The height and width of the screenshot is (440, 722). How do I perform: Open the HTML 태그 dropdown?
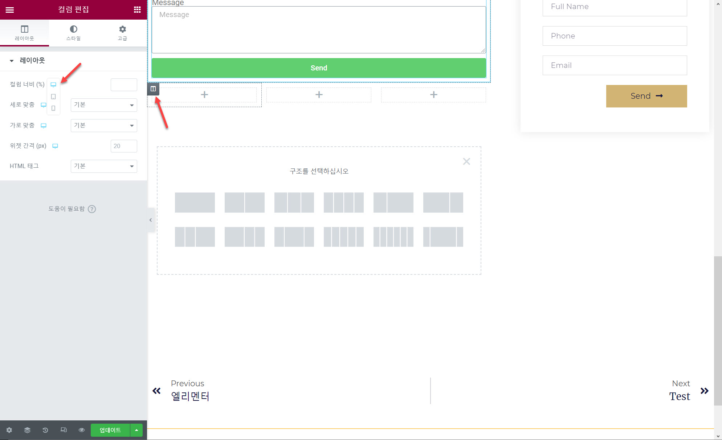[104, 166]
